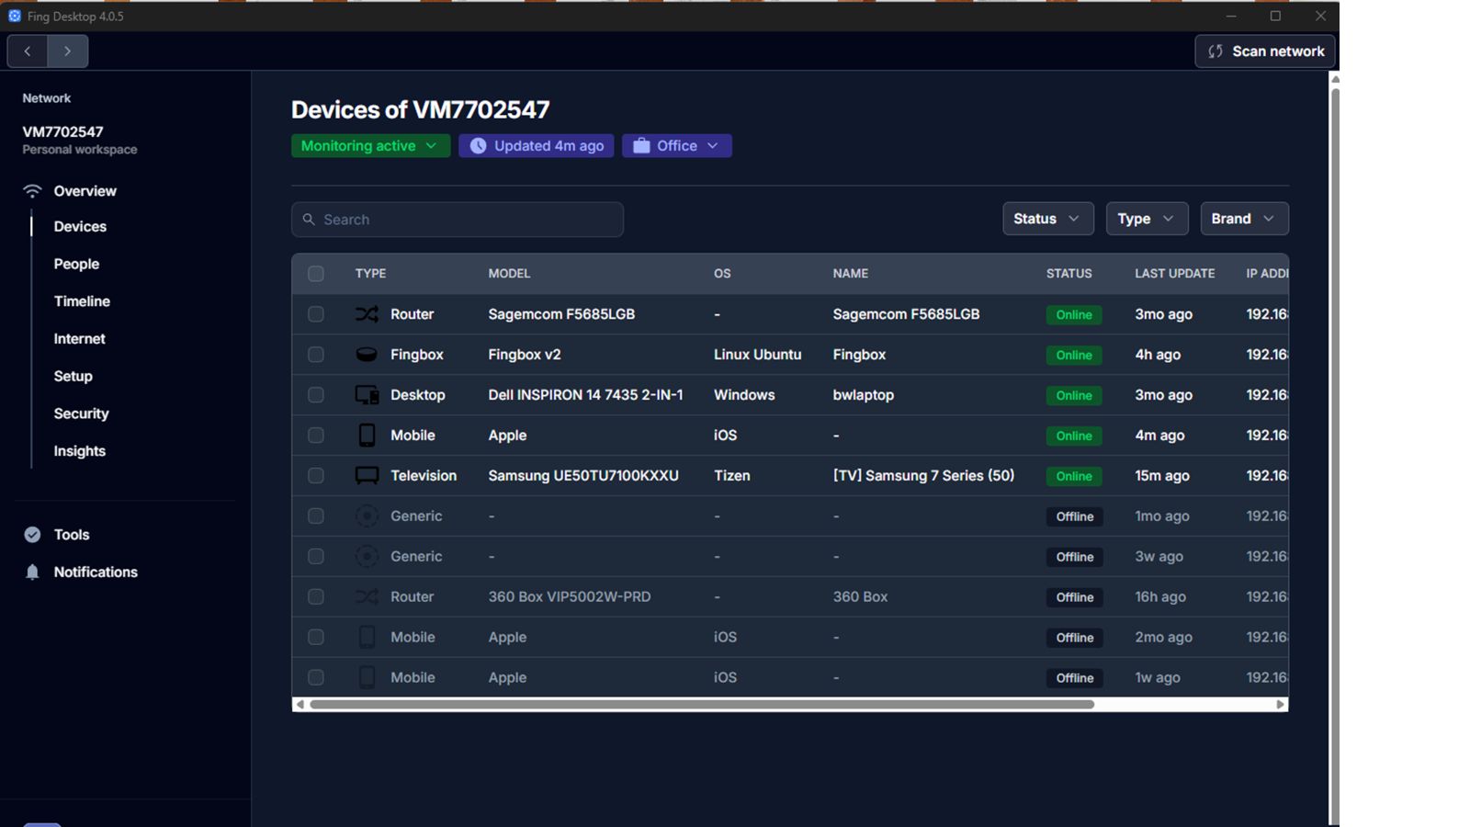Click the briefcase icon in Office badge
Image resolution: width=1470 pixels, height=827 pixels.
tap(641, 146)
